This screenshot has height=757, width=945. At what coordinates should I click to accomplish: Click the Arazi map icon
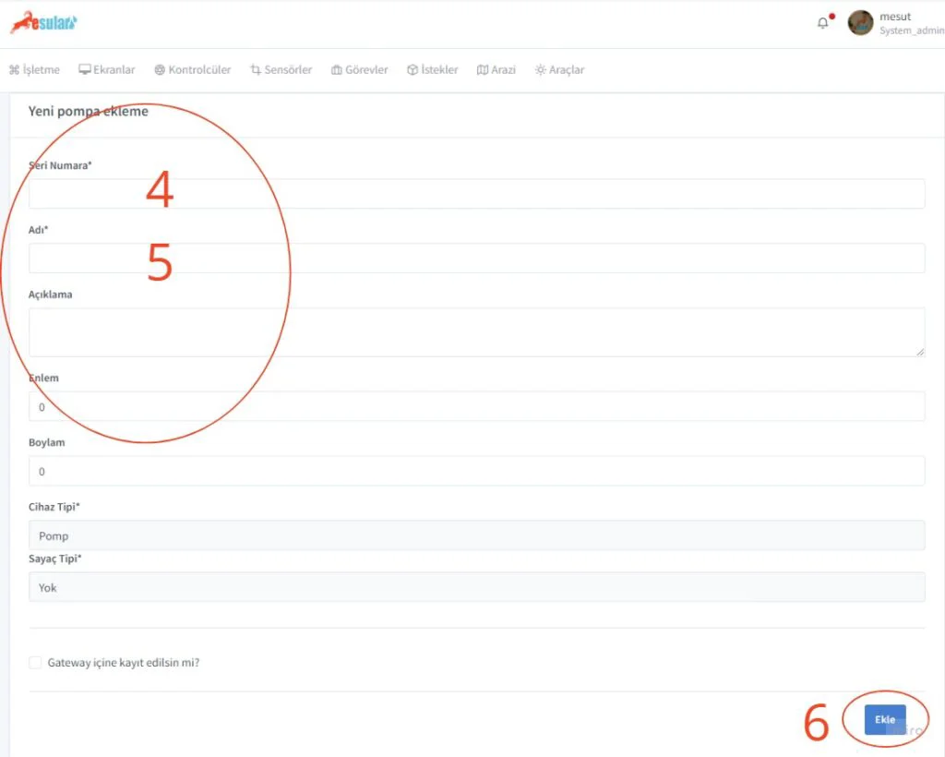click(x=482, y=70)
